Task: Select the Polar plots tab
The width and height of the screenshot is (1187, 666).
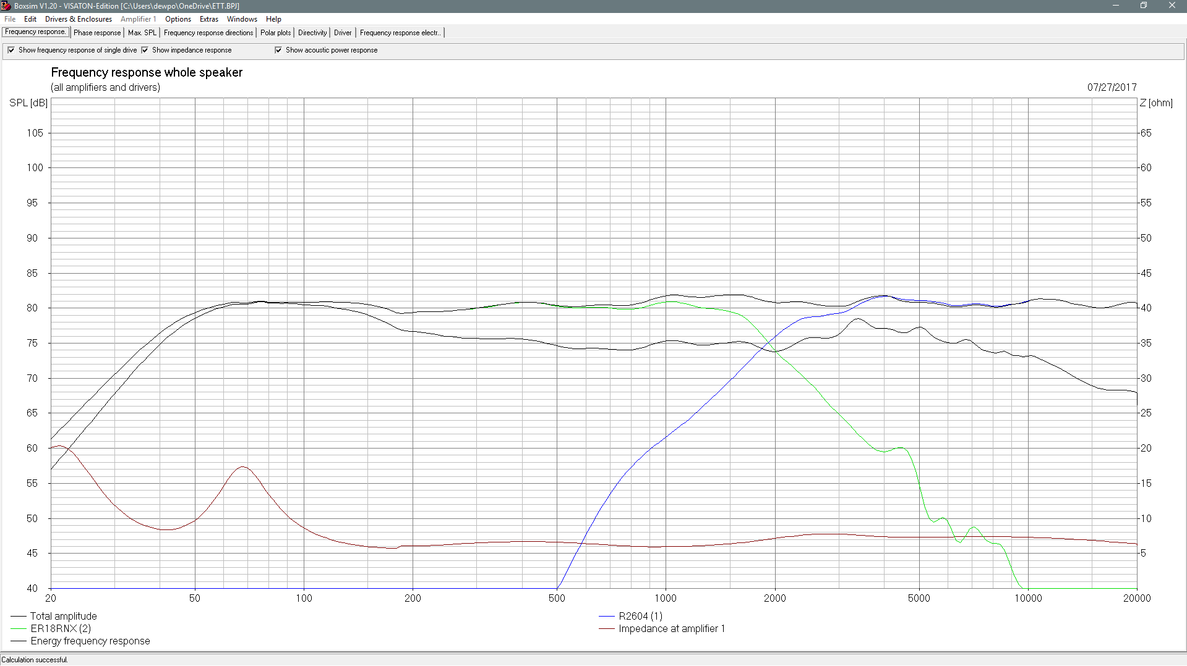Action: [275, 33]
